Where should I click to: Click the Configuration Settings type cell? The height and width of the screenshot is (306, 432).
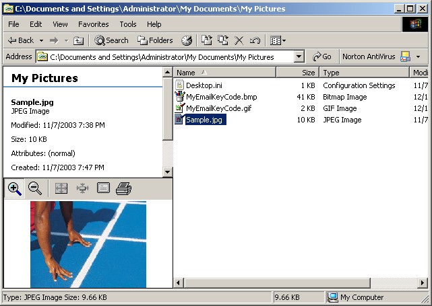359,85
